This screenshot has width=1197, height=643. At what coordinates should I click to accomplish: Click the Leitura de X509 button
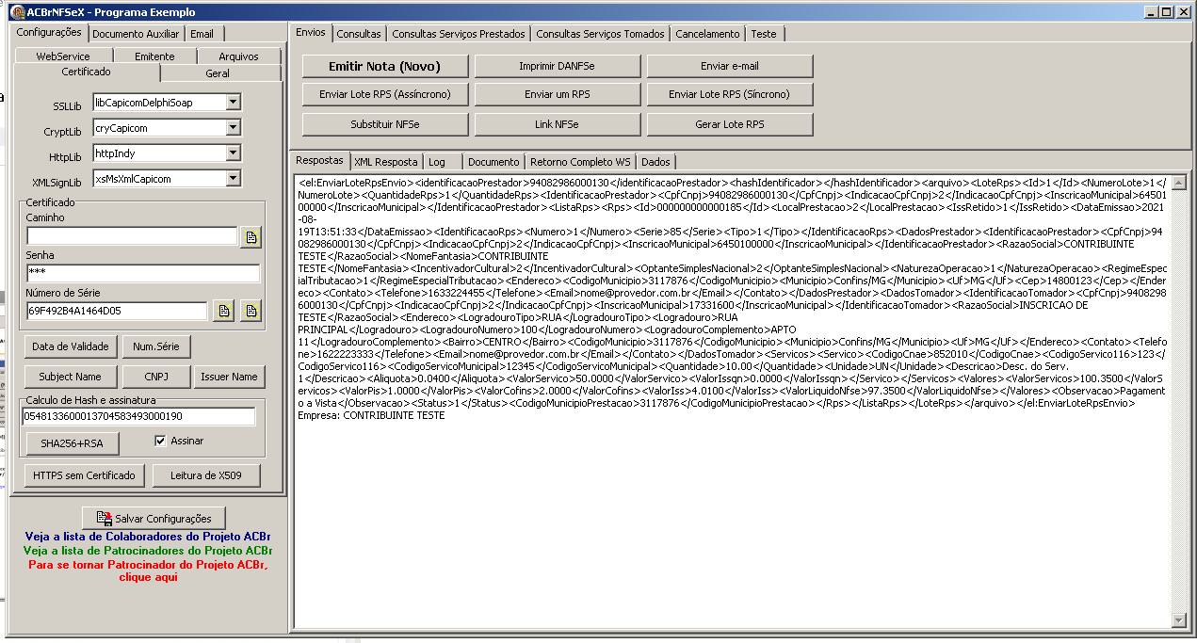coord(206,475)
